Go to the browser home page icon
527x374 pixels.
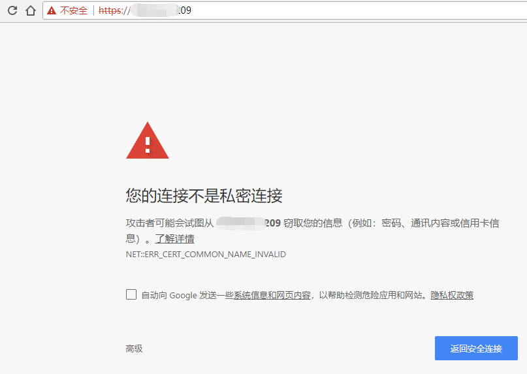coord(30,10)
